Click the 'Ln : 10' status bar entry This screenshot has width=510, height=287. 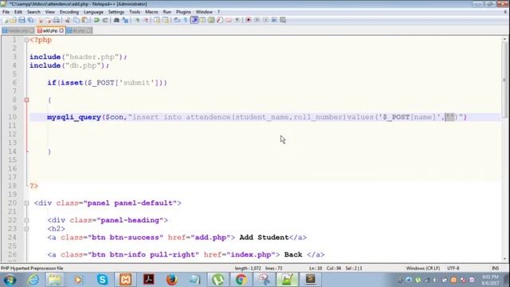[x=316, y=268]
